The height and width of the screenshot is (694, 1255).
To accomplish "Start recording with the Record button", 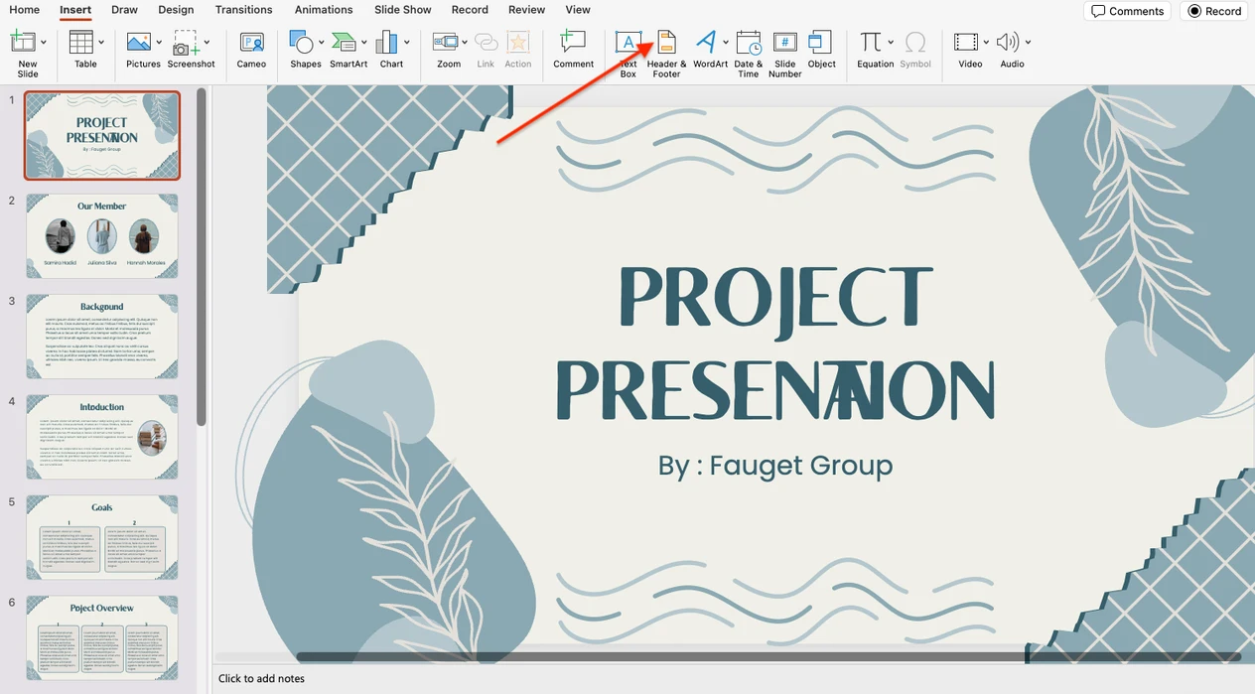I will (1212, 11).
